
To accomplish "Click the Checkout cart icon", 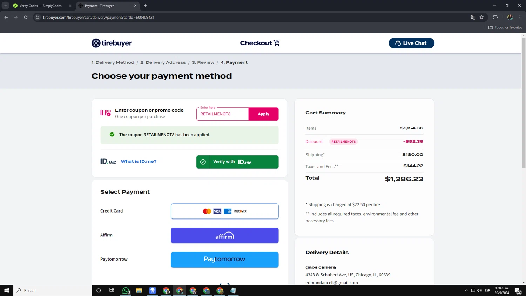I will 277,43.
